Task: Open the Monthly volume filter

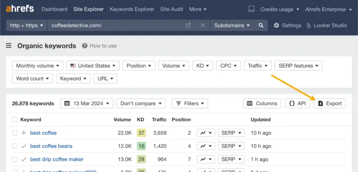Action: [38, 66]
